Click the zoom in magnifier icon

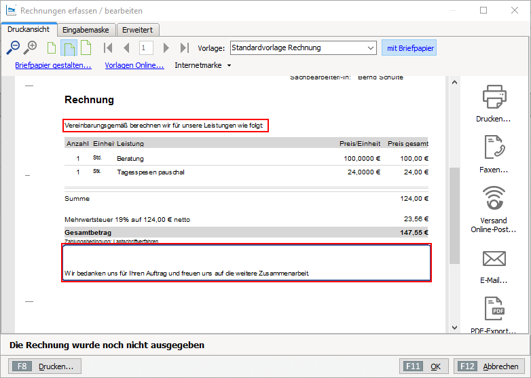[30, 48]
